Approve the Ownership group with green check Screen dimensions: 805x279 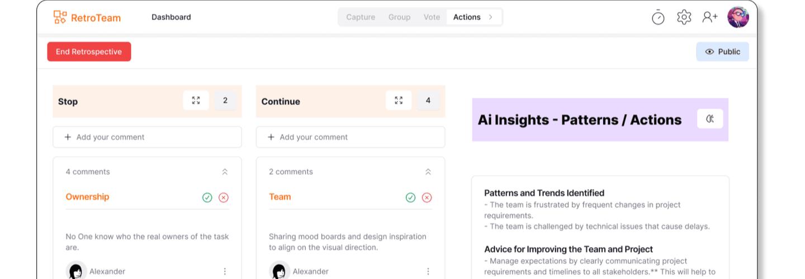click(207, 198)
